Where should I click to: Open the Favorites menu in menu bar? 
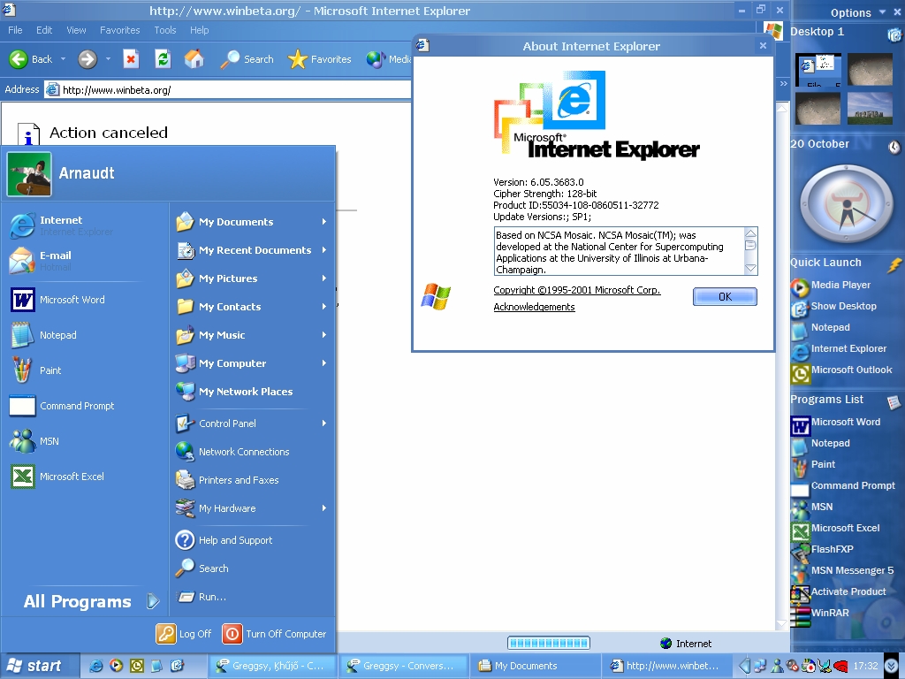119,30
